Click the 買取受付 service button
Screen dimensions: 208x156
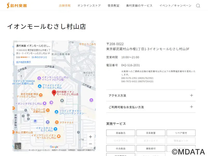point(151,148)
